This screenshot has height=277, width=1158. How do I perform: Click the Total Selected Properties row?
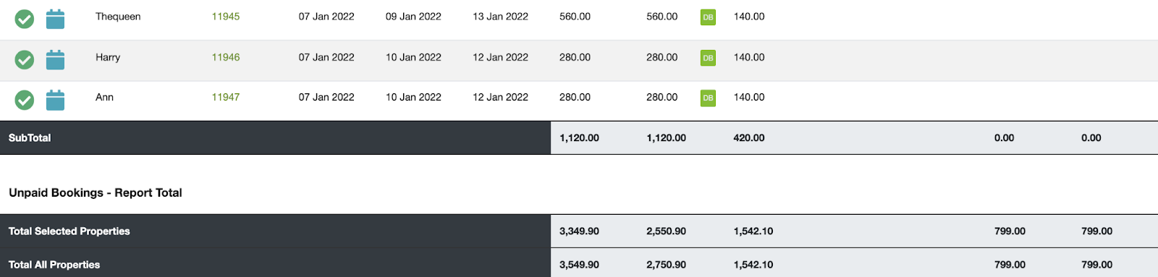coord(579,231)
